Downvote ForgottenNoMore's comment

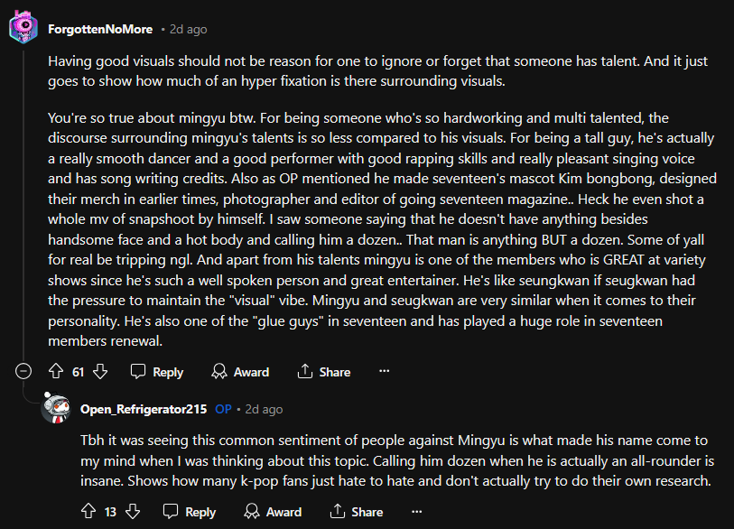pos(101,372)
